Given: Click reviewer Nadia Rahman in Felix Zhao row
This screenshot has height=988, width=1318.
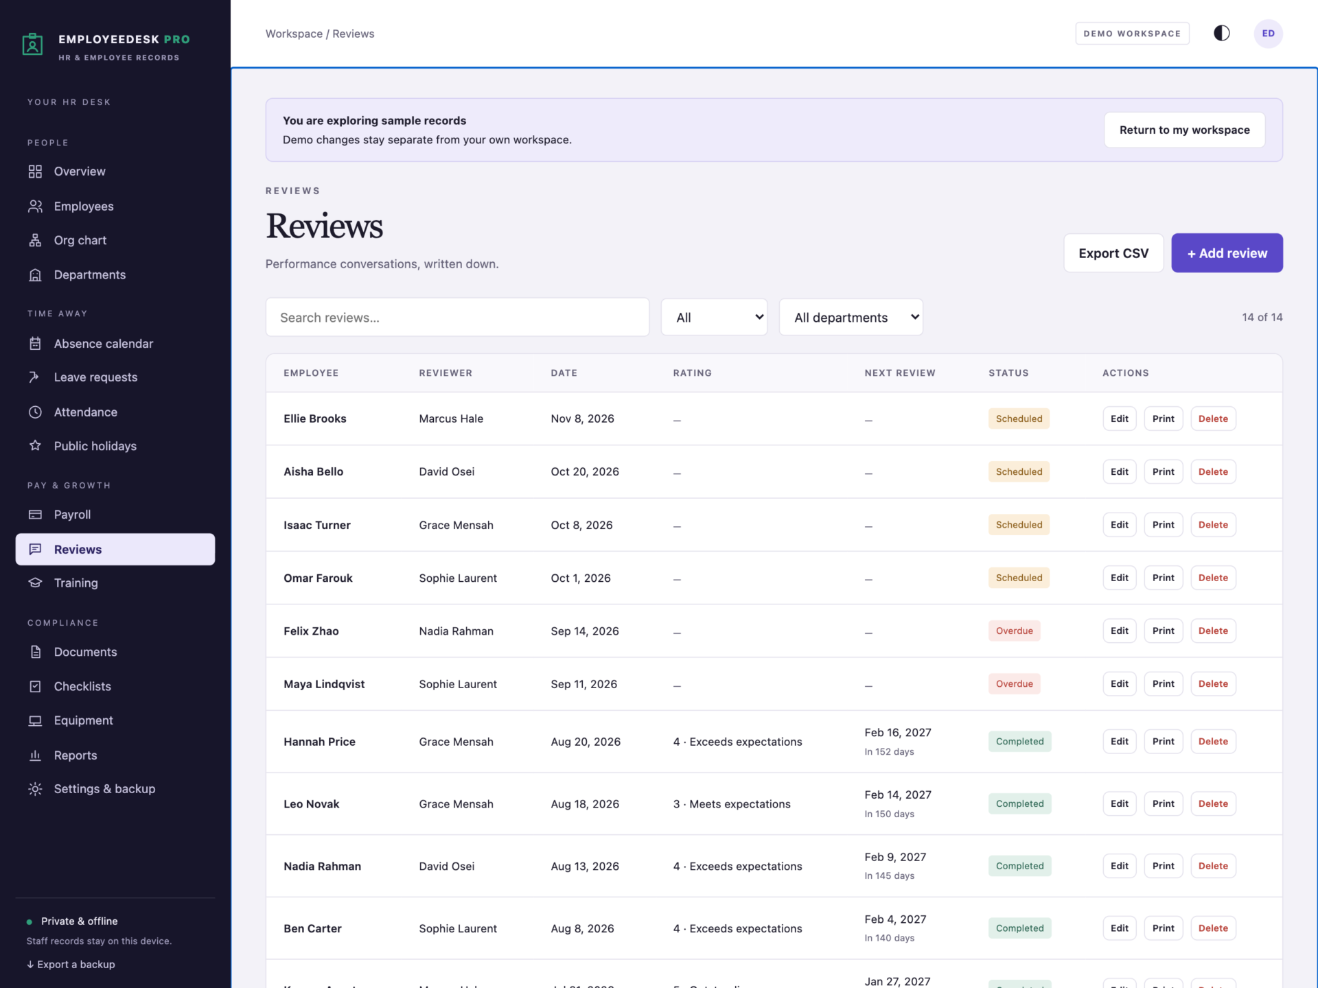Looking at the screenshot, I should [456, 631].
